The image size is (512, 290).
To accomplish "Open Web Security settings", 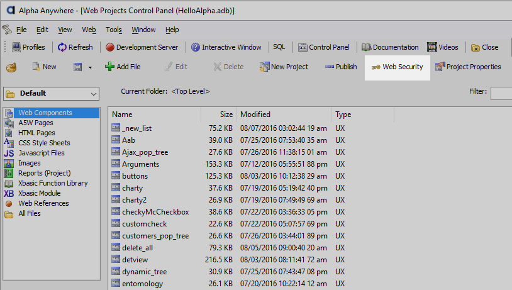I will point(398,67).
